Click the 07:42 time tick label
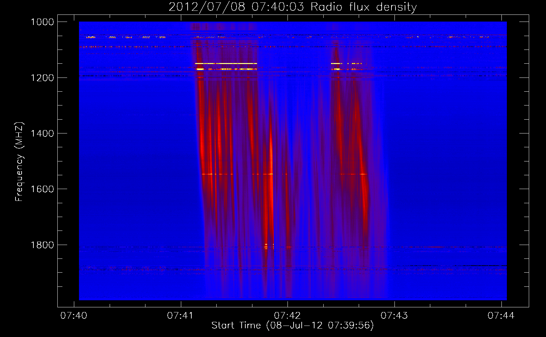546x337 pixels. click(x=287, y=315)
